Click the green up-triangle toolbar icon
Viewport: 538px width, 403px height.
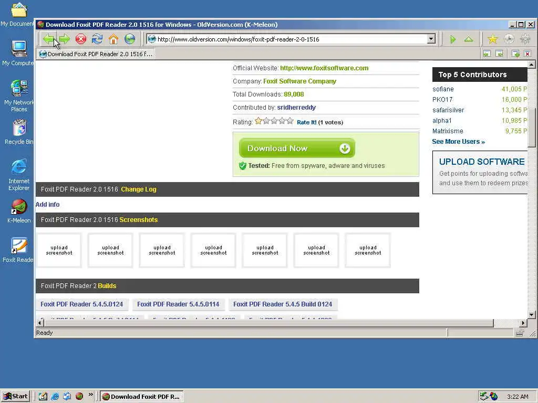(x=469, y=39)
